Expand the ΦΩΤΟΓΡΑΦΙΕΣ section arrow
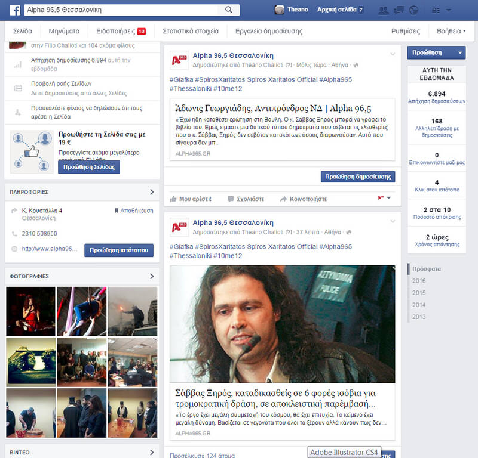This screenshot has height=458, width=478. tap(152, 276)
